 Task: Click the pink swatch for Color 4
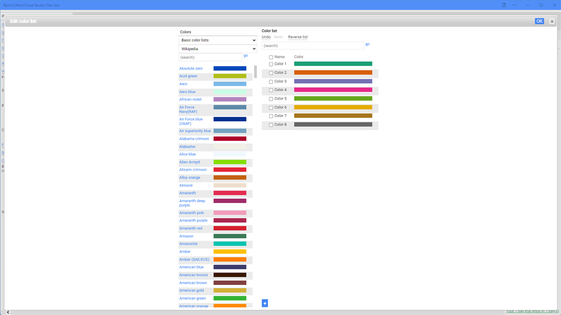(332, 90)
